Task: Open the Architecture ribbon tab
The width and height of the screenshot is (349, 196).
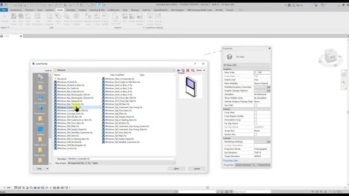Action: click(x=16, y=10)
